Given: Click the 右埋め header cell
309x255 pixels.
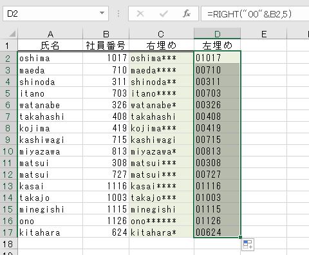Looking at the screenshot, I should click(162, 45).
